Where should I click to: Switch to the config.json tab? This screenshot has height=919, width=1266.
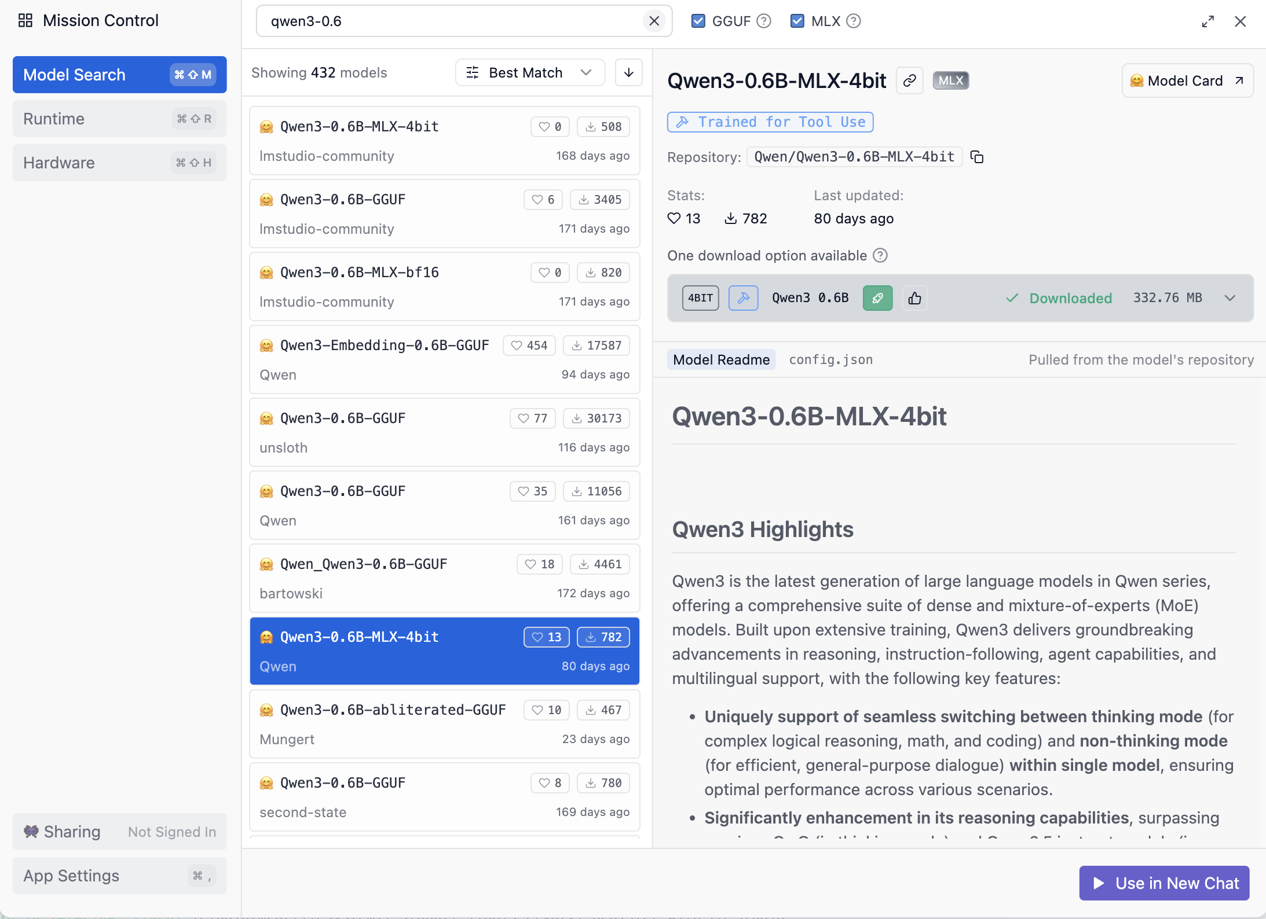tap(830, 359)
